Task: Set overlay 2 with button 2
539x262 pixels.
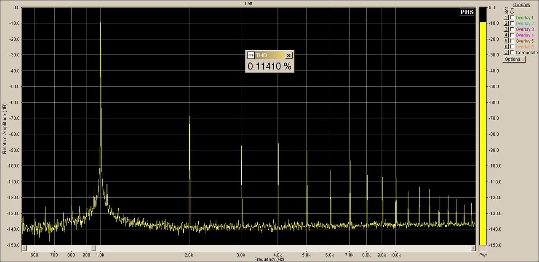Action: (506, 24)
